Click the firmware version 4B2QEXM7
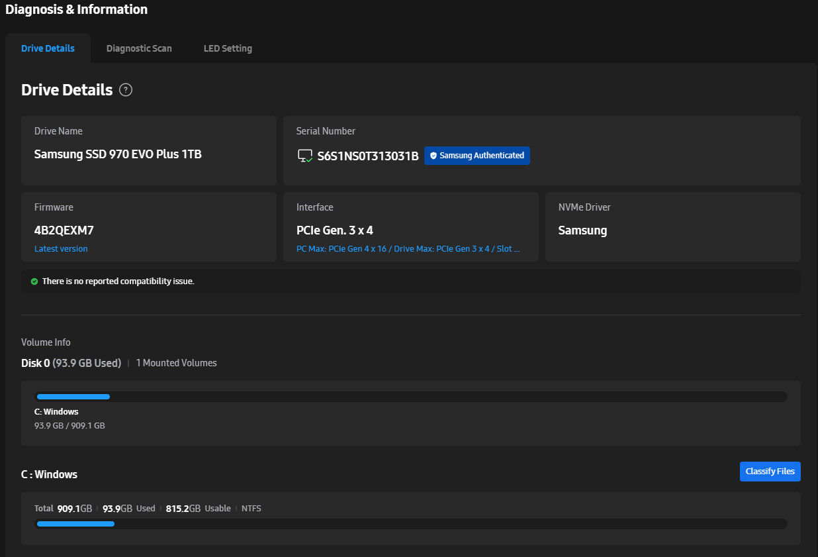This screenshot has width=818, height=557. [64, 230]
